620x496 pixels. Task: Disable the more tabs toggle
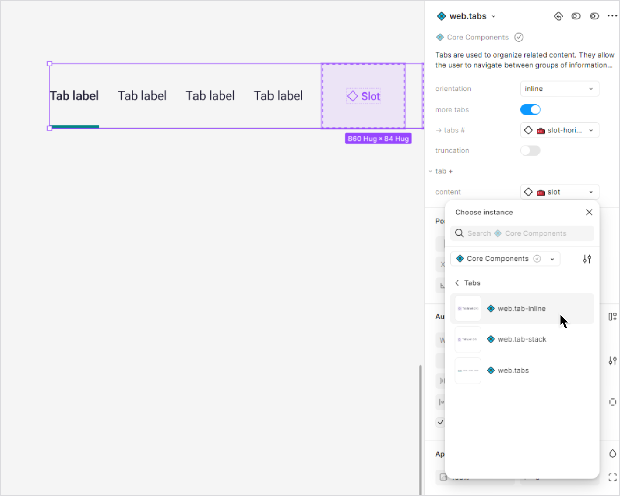530,110
